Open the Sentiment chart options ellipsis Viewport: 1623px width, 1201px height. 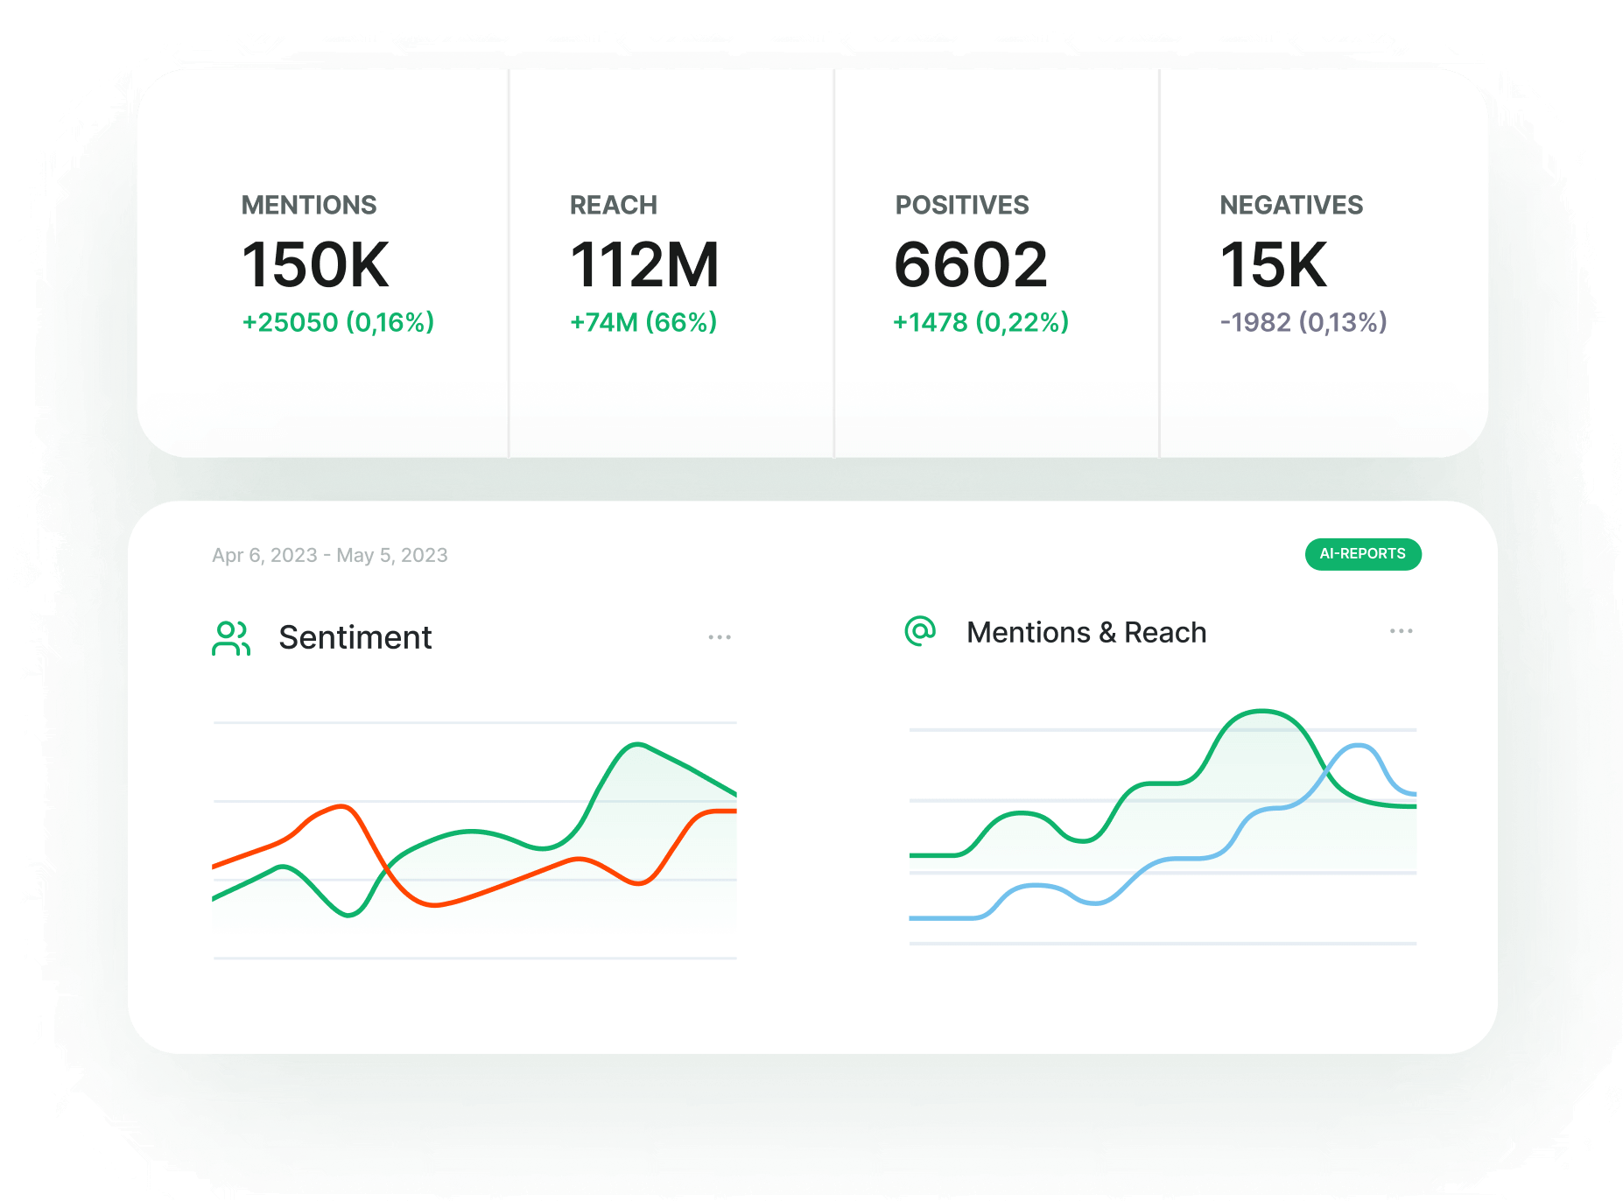[720, 636]
